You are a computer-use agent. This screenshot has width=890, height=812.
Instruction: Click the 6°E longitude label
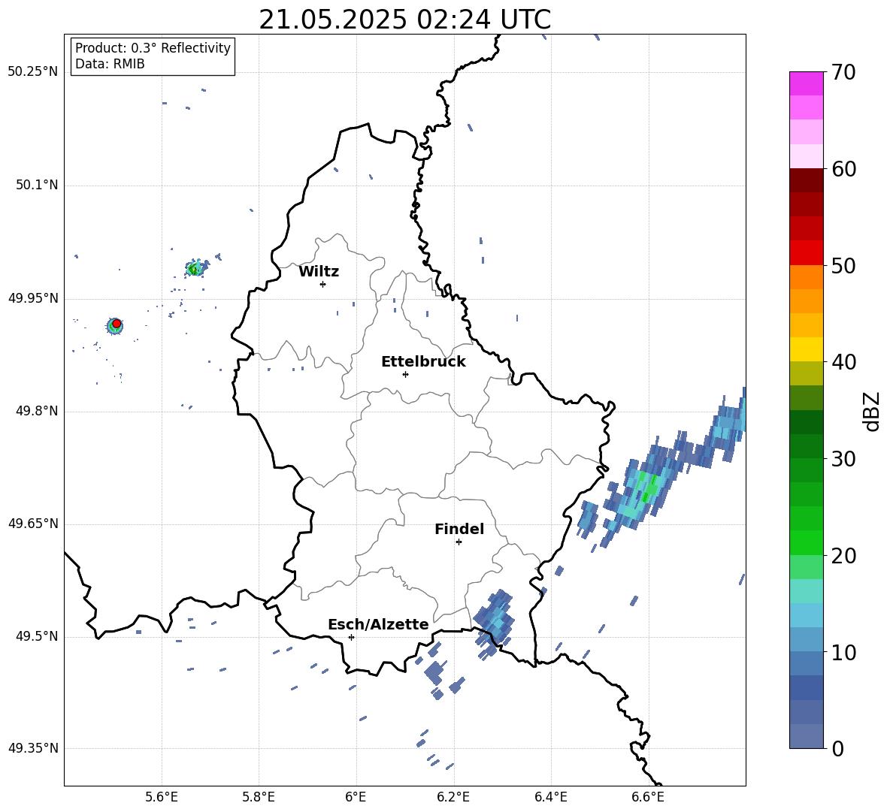pos(356,798)
